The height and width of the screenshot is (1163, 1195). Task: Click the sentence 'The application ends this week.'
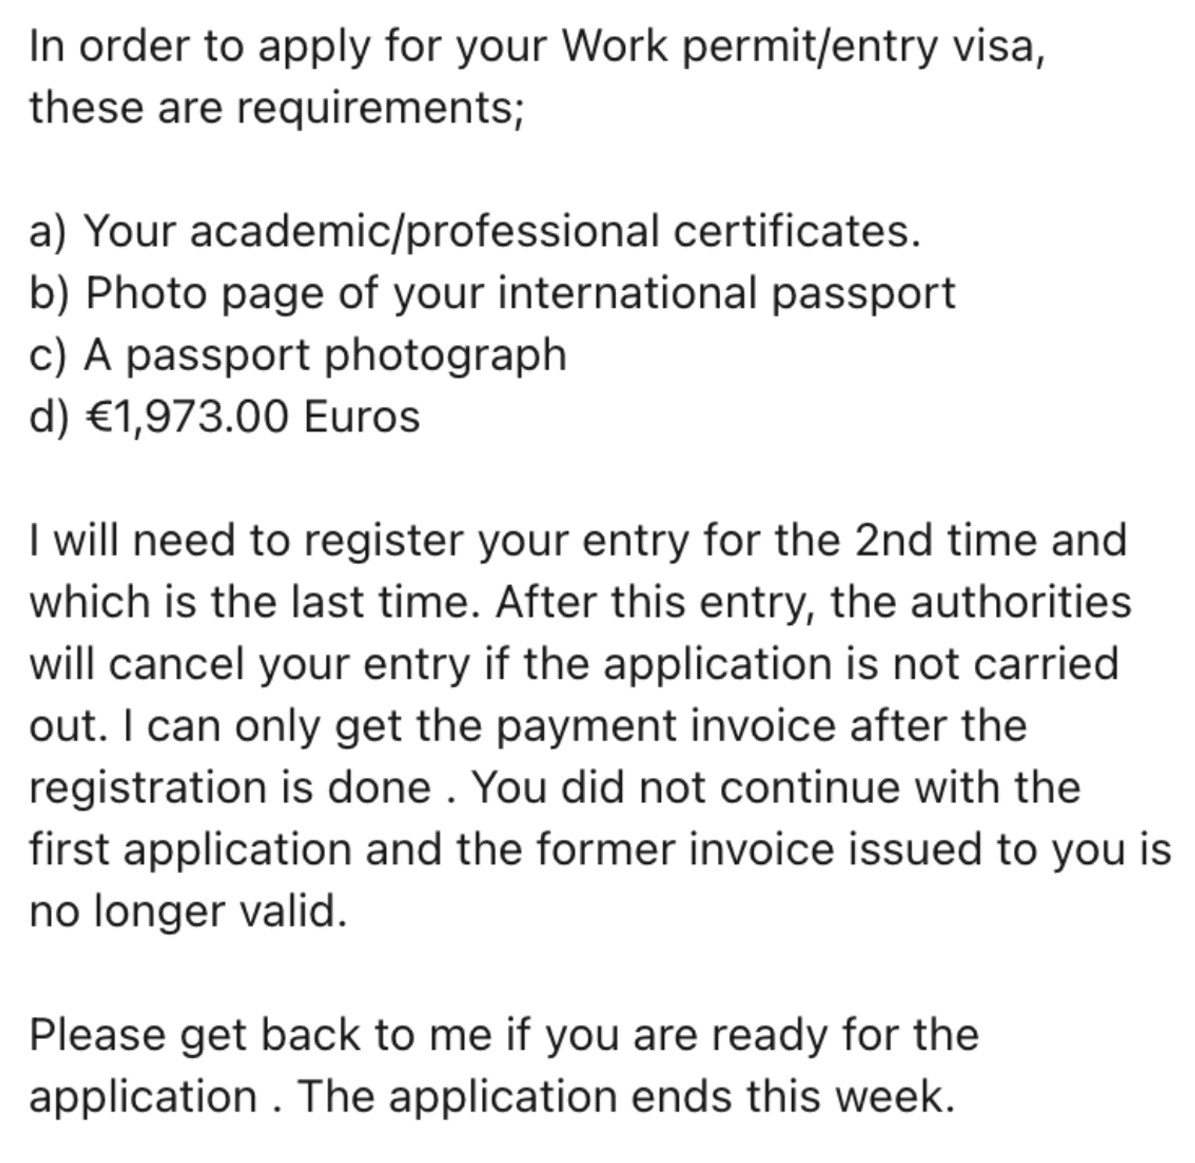[x=626, y=1096]
